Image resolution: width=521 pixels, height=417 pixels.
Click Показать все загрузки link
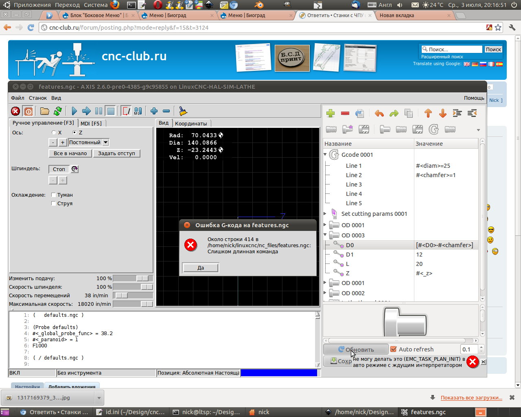(x=471, y=397)
